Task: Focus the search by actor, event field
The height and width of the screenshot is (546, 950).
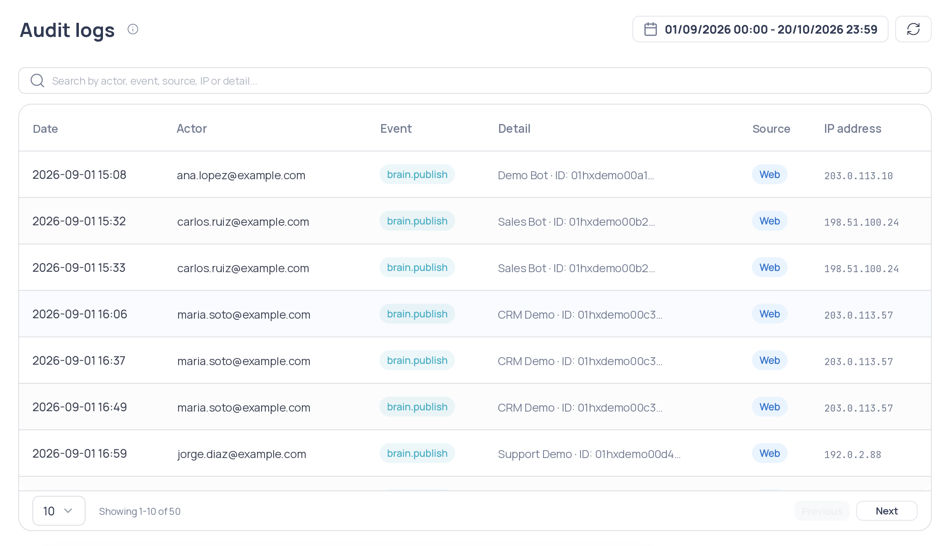Action: pyautogui.click(x=475, y=80)
